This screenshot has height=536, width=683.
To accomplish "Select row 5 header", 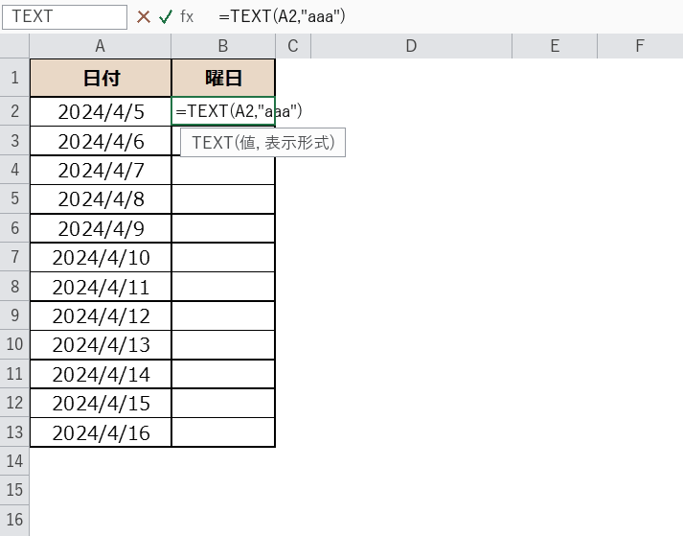I will coord(14,198).
